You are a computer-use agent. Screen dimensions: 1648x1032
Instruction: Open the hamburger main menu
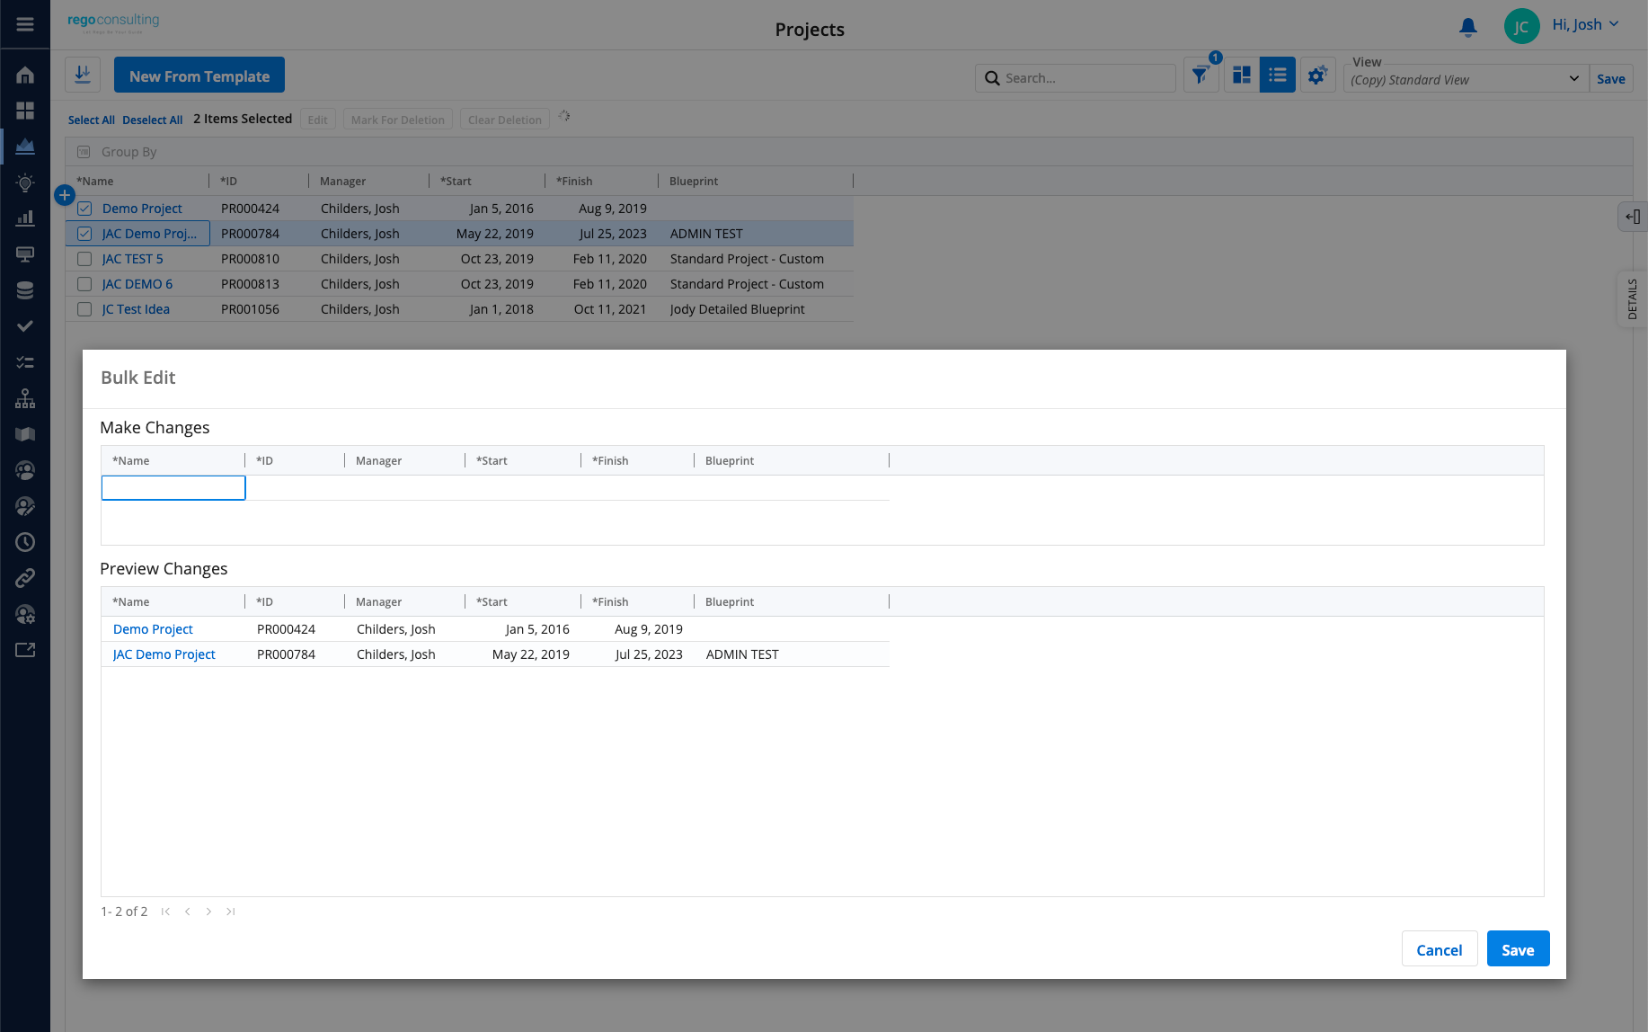click(x=25, y=24)
